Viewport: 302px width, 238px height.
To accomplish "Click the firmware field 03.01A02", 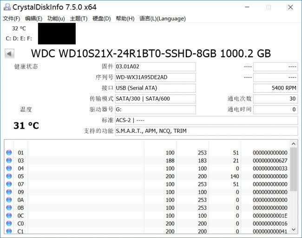I will click(x=156, y=66).
